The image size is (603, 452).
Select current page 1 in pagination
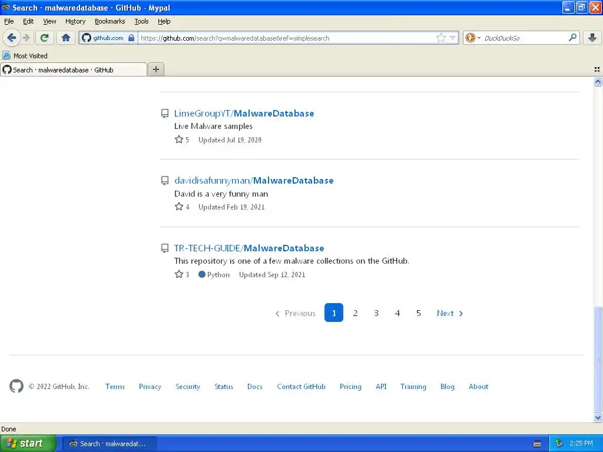[x=334, y=313]
